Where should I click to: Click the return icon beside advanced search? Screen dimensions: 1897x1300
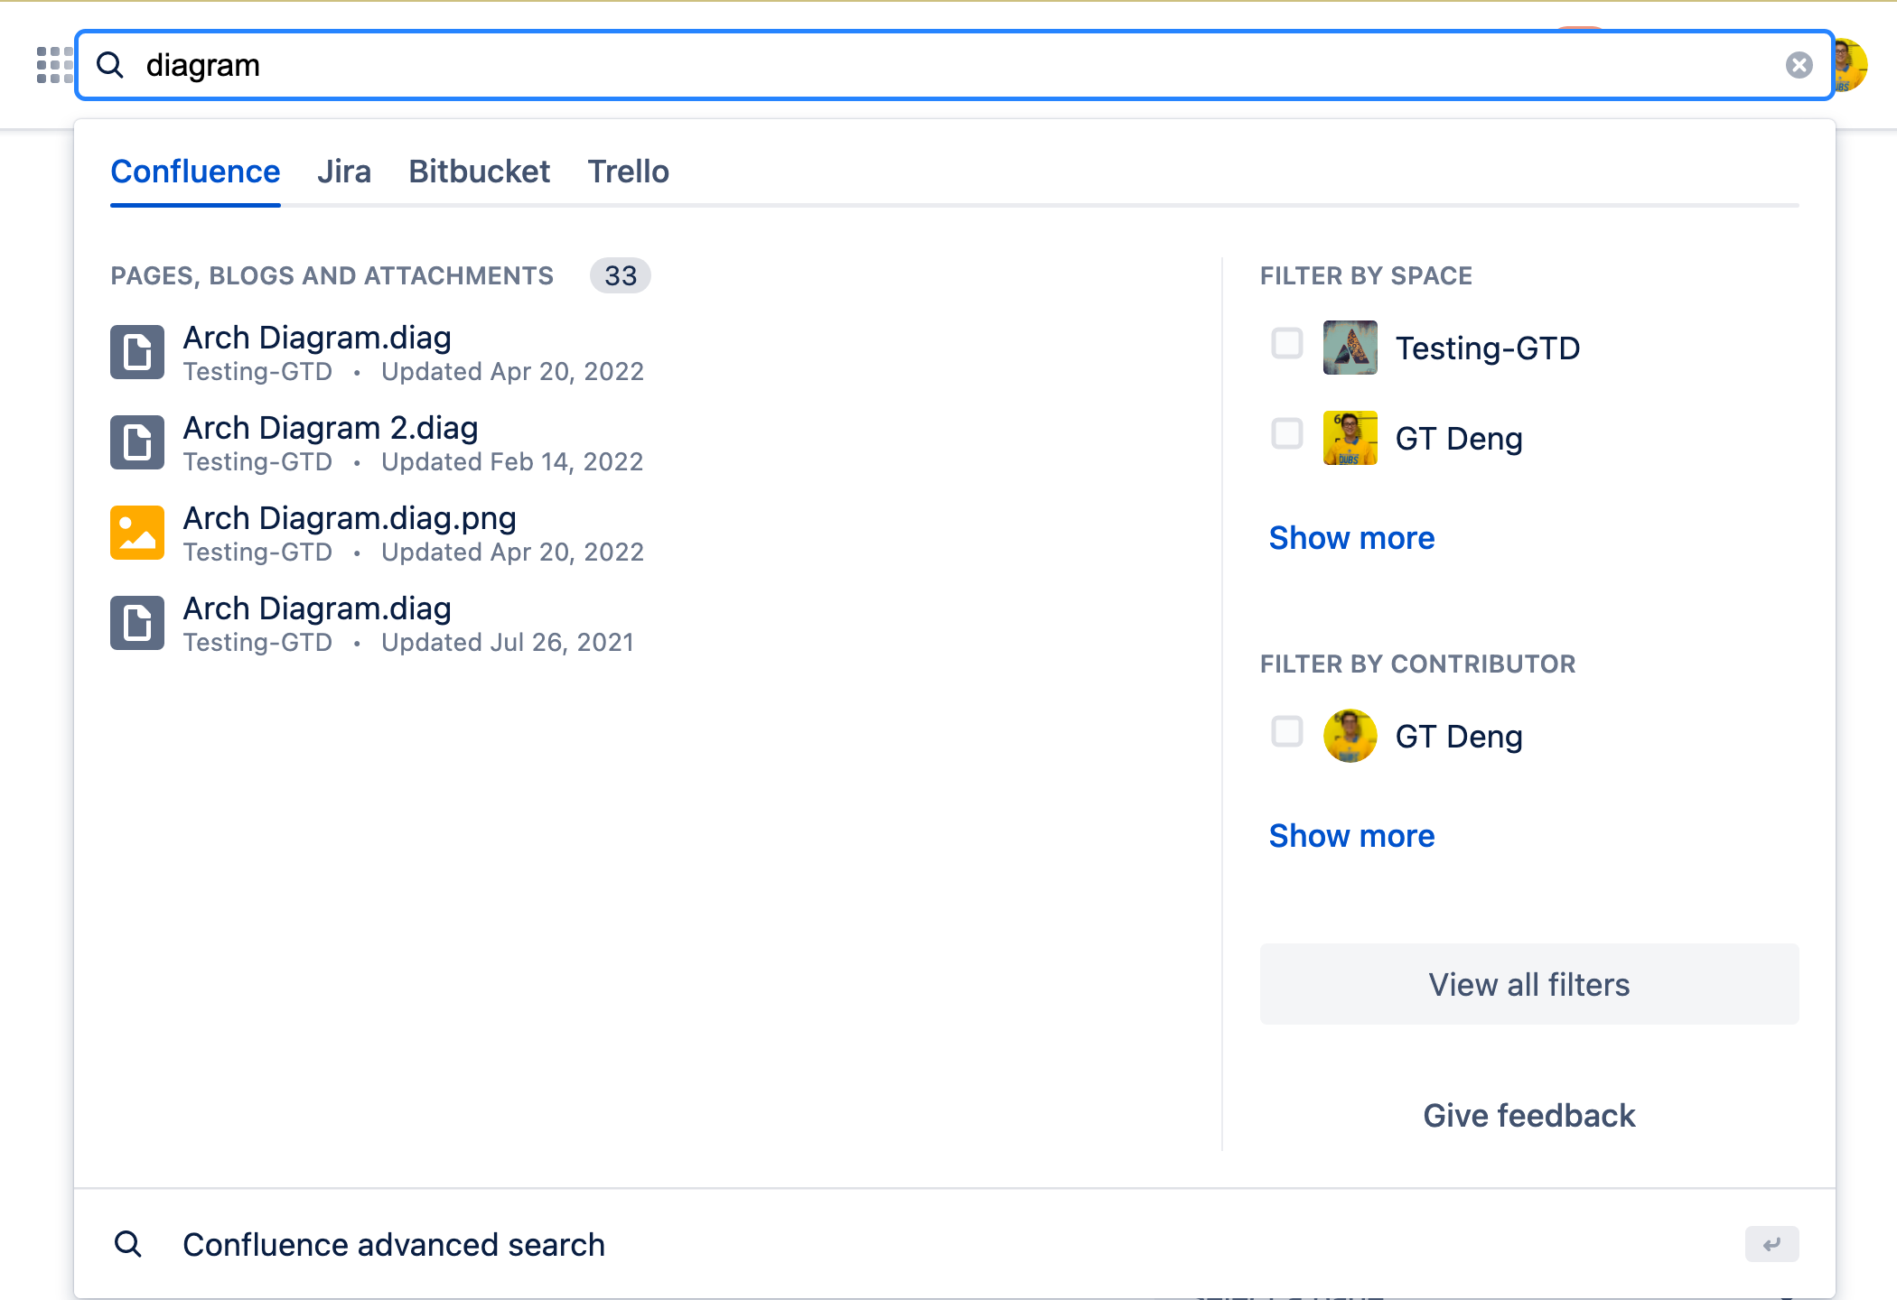point(1771,1244)
